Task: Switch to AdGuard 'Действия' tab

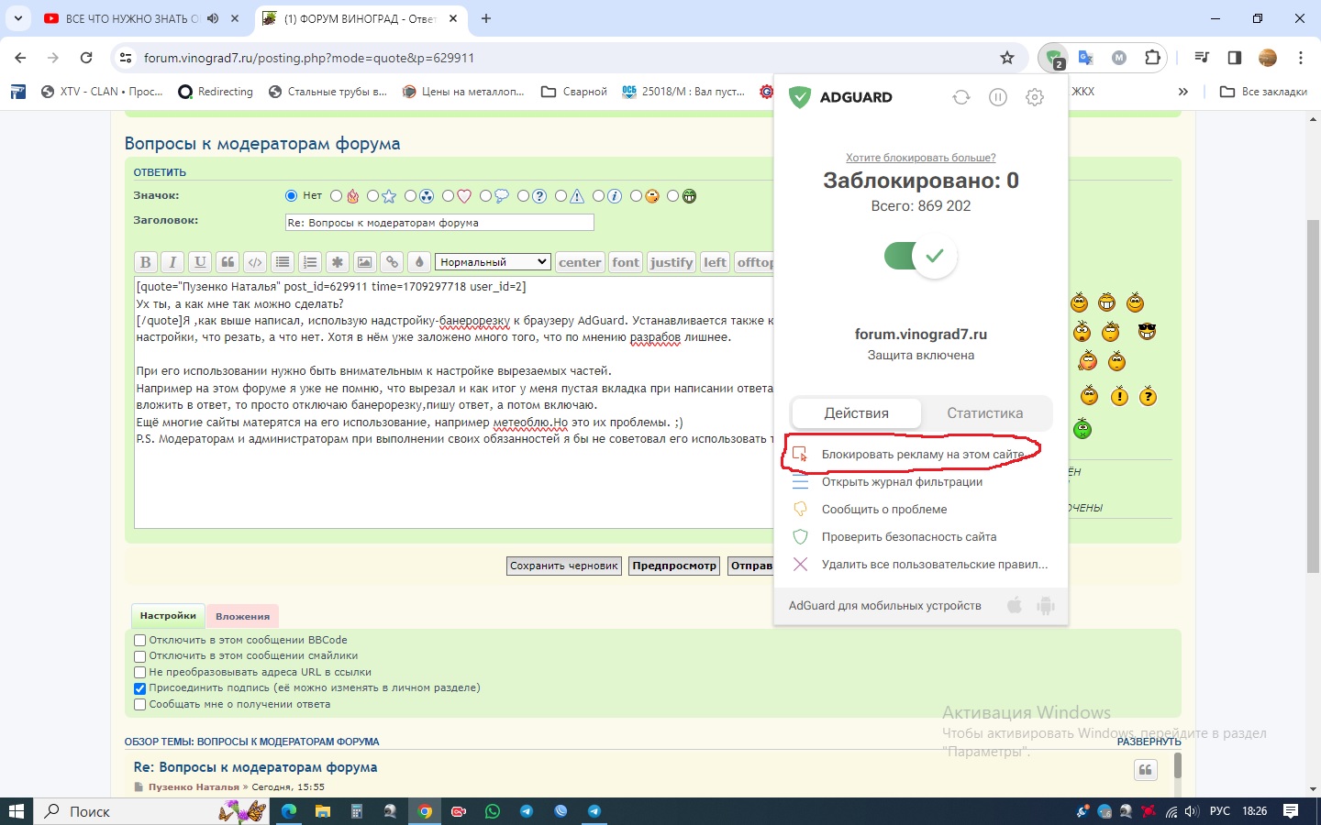Action: coord(857,413)
